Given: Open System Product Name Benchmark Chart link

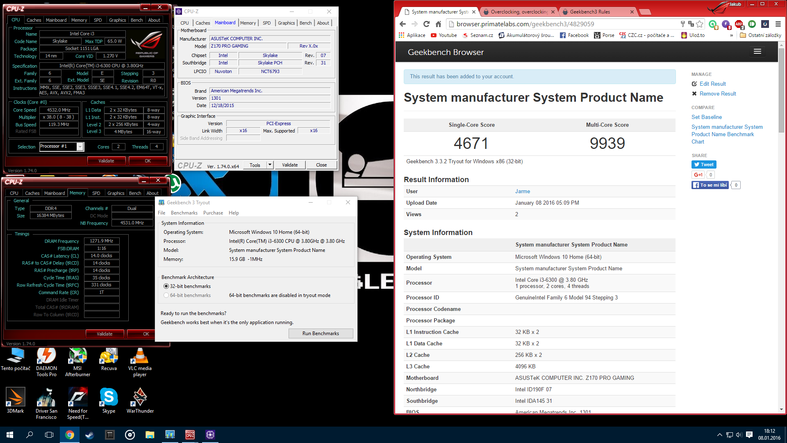Looking at the screenshot, I should 727,134.
